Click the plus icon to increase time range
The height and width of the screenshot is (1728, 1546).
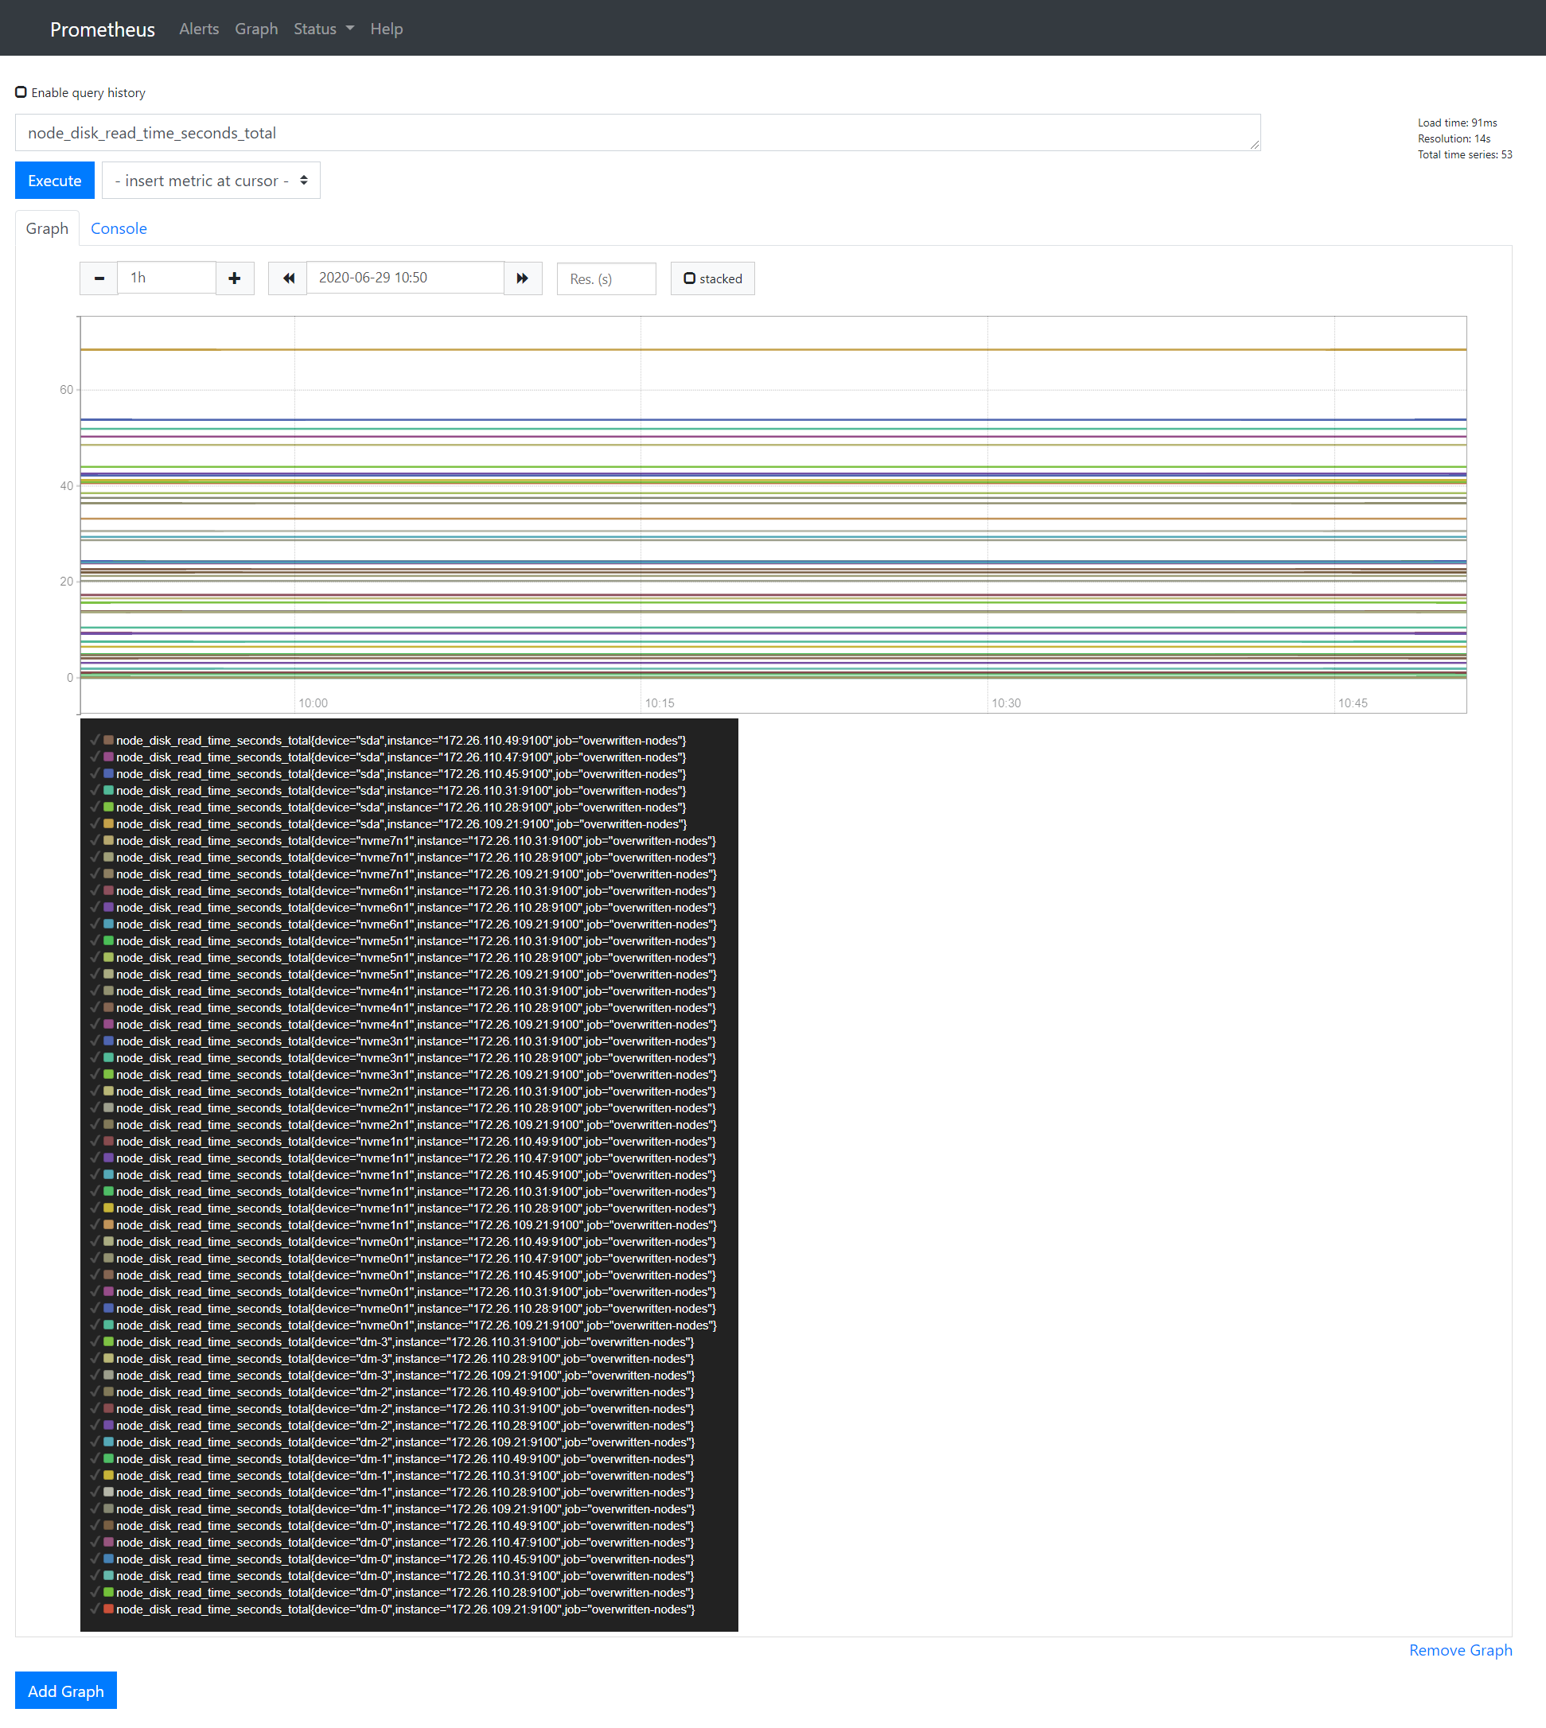[x=235, y=278]
